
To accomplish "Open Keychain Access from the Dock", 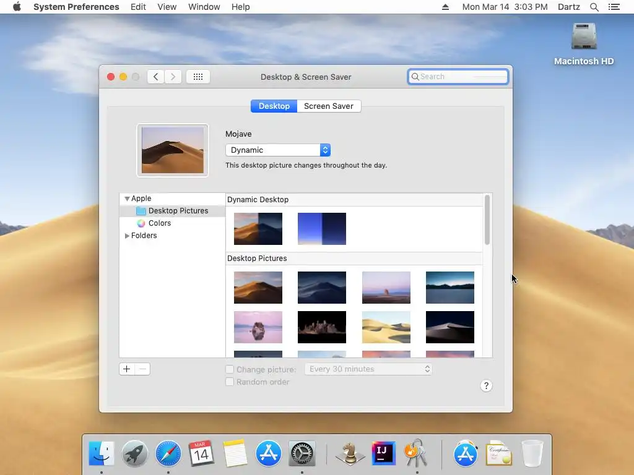I will coord(416,453).
